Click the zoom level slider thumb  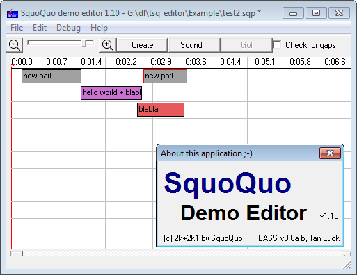pos(85,43)
